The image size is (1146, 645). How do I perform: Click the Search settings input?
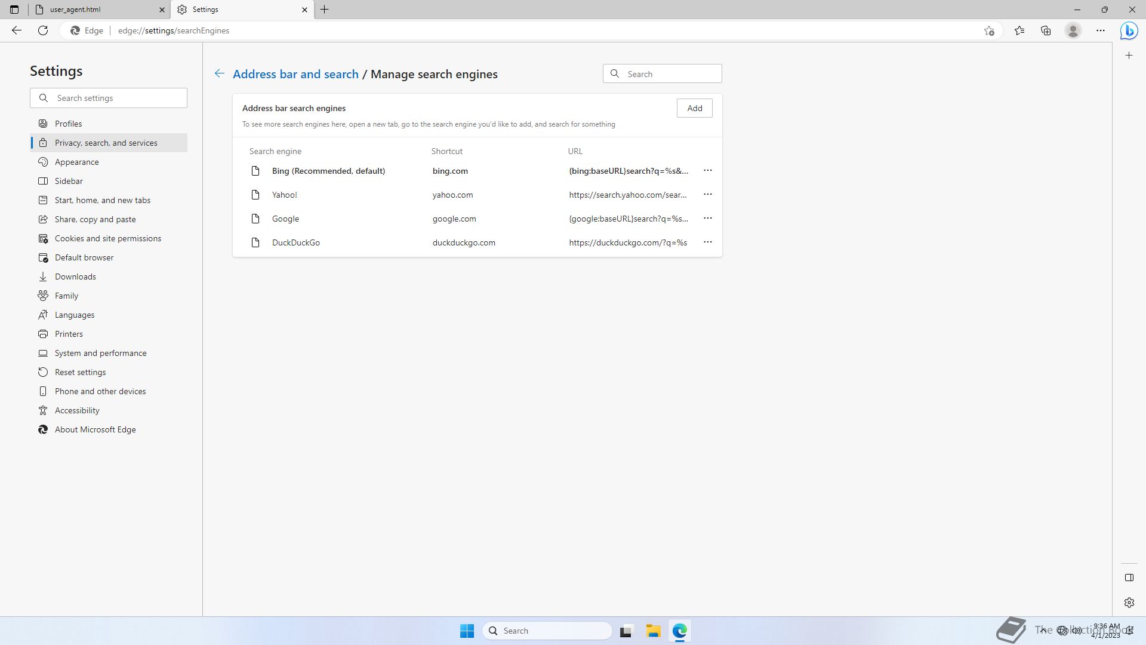[x=109, y=98]
